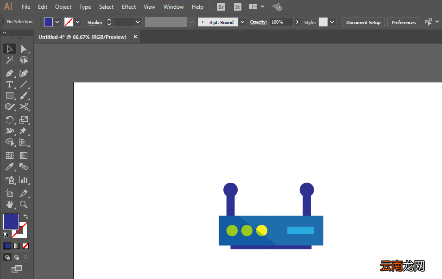Click the blue fill color swatch in toolbox
This screenshot has height=279, width=442.
(x=11, y=222)
